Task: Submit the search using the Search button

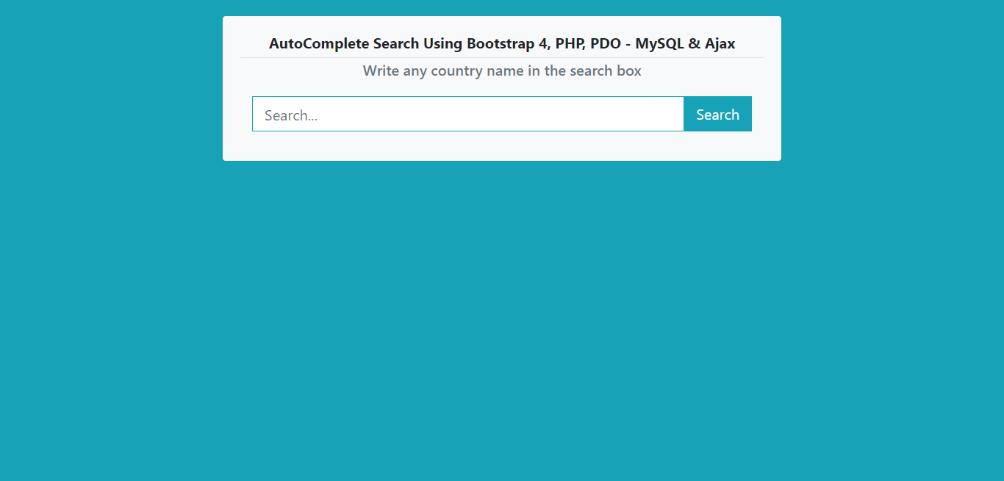Action: 717,114
